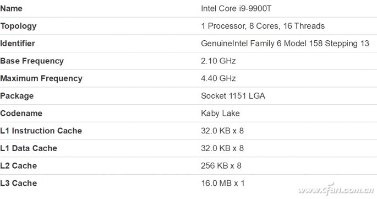Click the Topology label
Image resolution: width=377 pixels, height=199 pixels.
(x=18, y=26)
